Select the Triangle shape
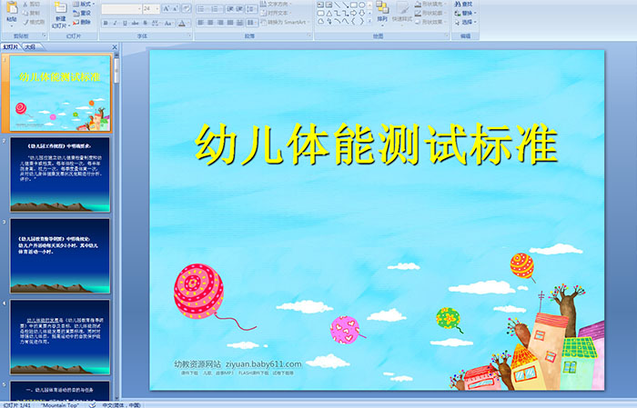The image size is (637, 408). click(x=329, y=13)
